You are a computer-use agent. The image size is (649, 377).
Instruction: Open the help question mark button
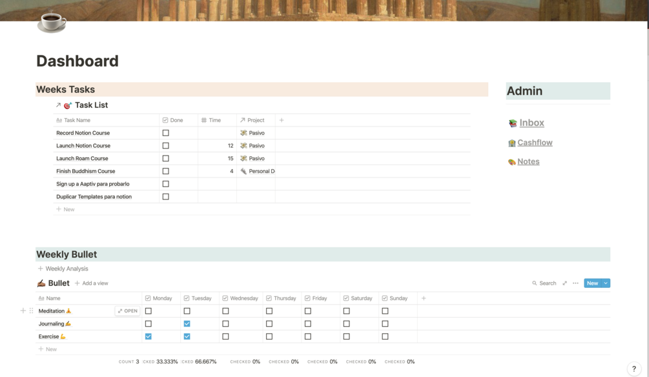coord(634,369)
